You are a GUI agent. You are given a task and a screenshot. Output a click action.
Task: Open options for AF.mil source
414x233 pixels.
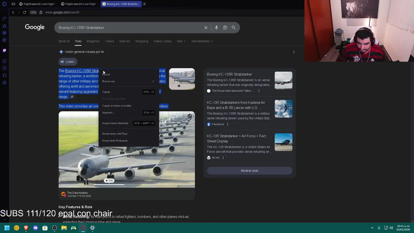(x=223, y=158)
